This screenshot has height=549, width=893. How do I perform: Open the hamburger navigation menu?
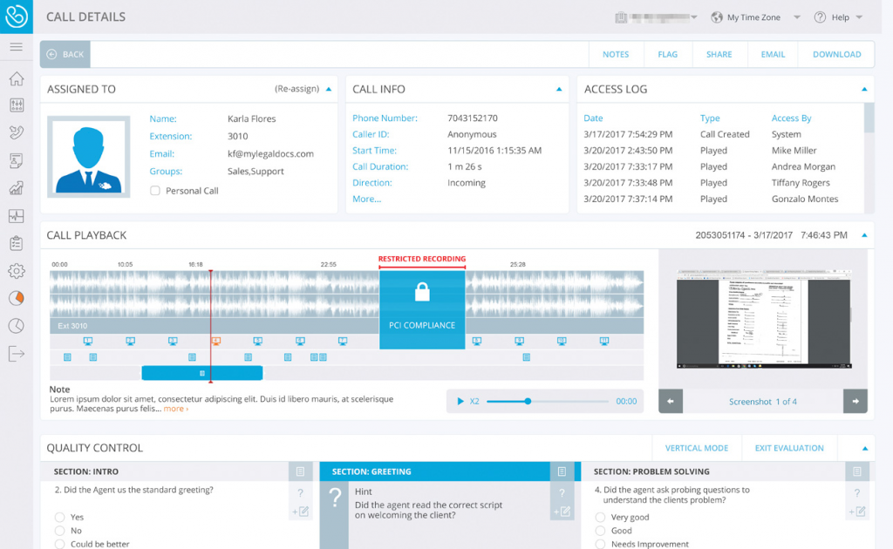pyautogui.click(x=16, y=47)
